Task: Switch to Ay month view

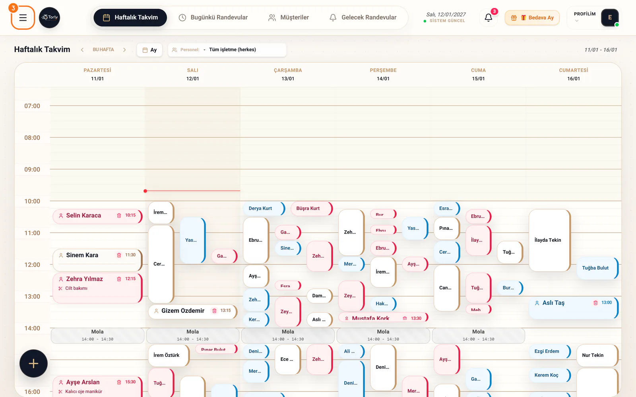Action: tap(149, 50)
